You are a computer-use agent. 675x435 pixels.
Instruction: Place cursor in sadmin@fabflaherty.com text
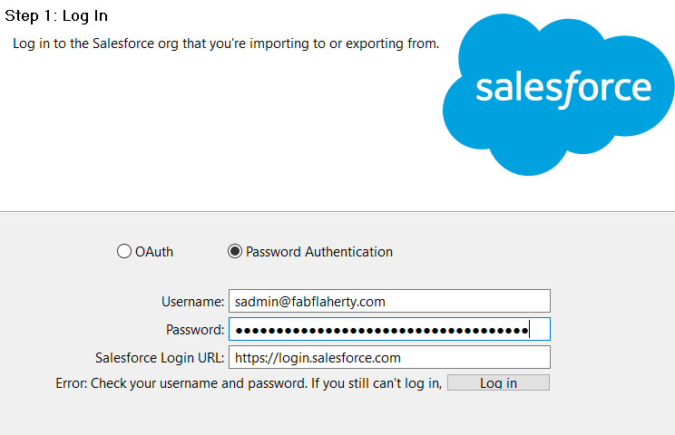click(310, 302)
